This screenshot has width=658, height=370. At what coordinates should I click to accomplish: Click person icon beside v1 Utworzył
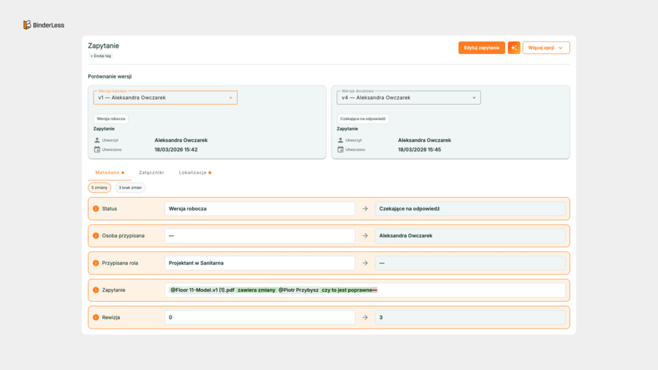click(x=97, y=140)
